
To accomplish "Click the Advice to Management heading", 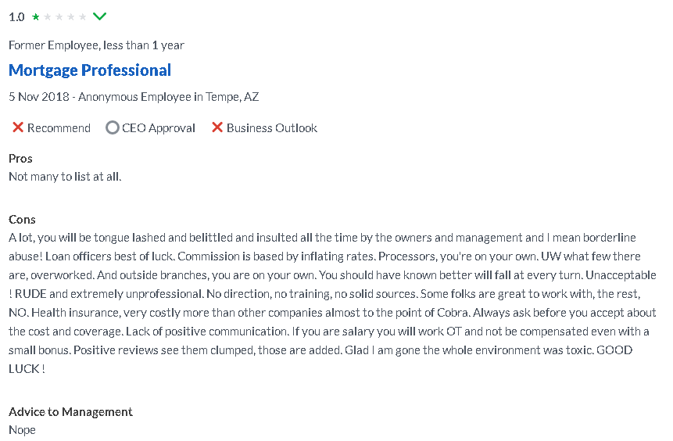I will pos(70,412).
